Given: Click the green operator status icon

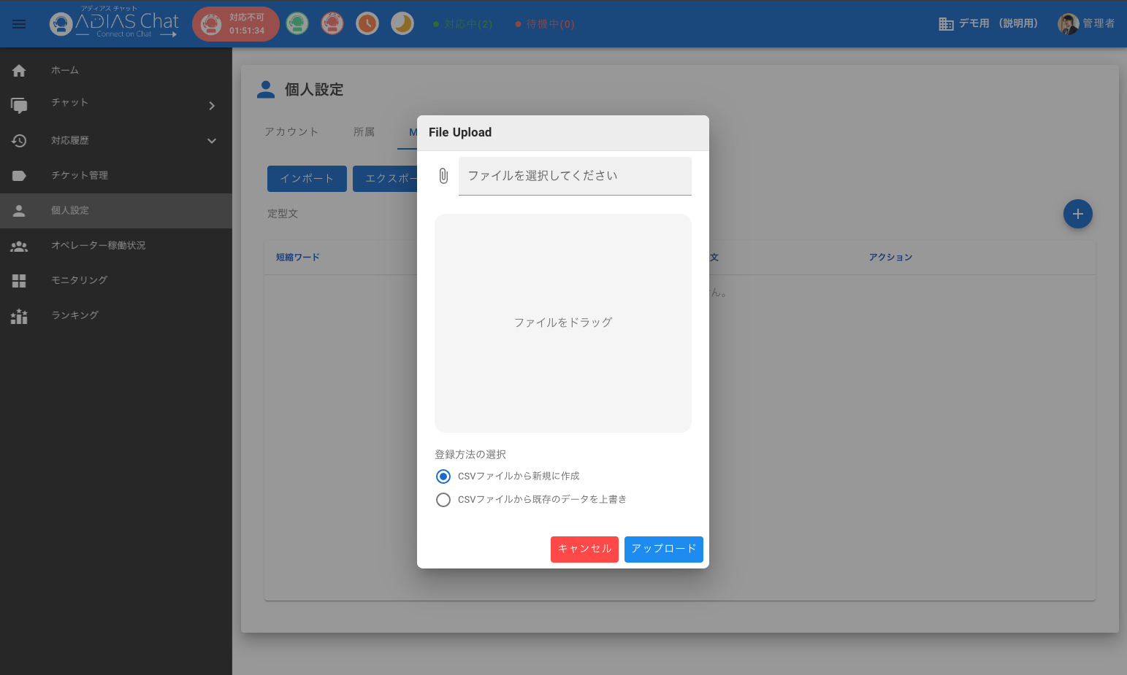Looking at the screenshot, I should click(x=297, y=24).
